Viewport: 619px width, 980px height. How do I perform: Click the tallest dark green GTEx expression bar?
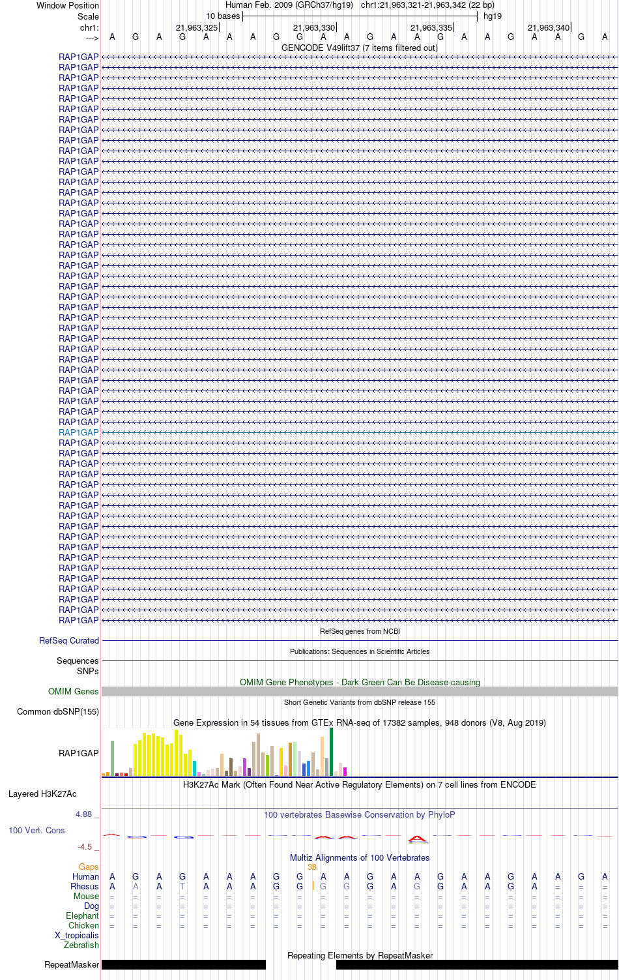pos(331,752)
